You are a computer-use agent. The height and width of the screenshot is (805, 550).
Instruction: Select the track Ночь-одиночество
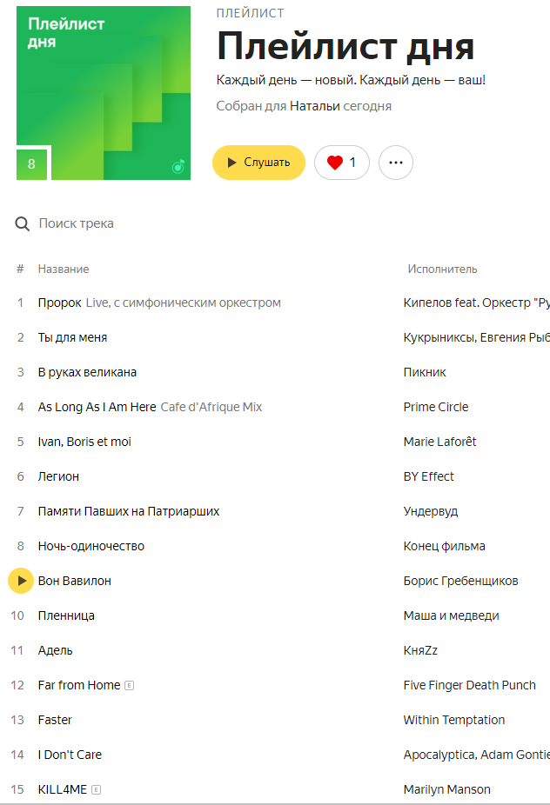tap(91, 546)
